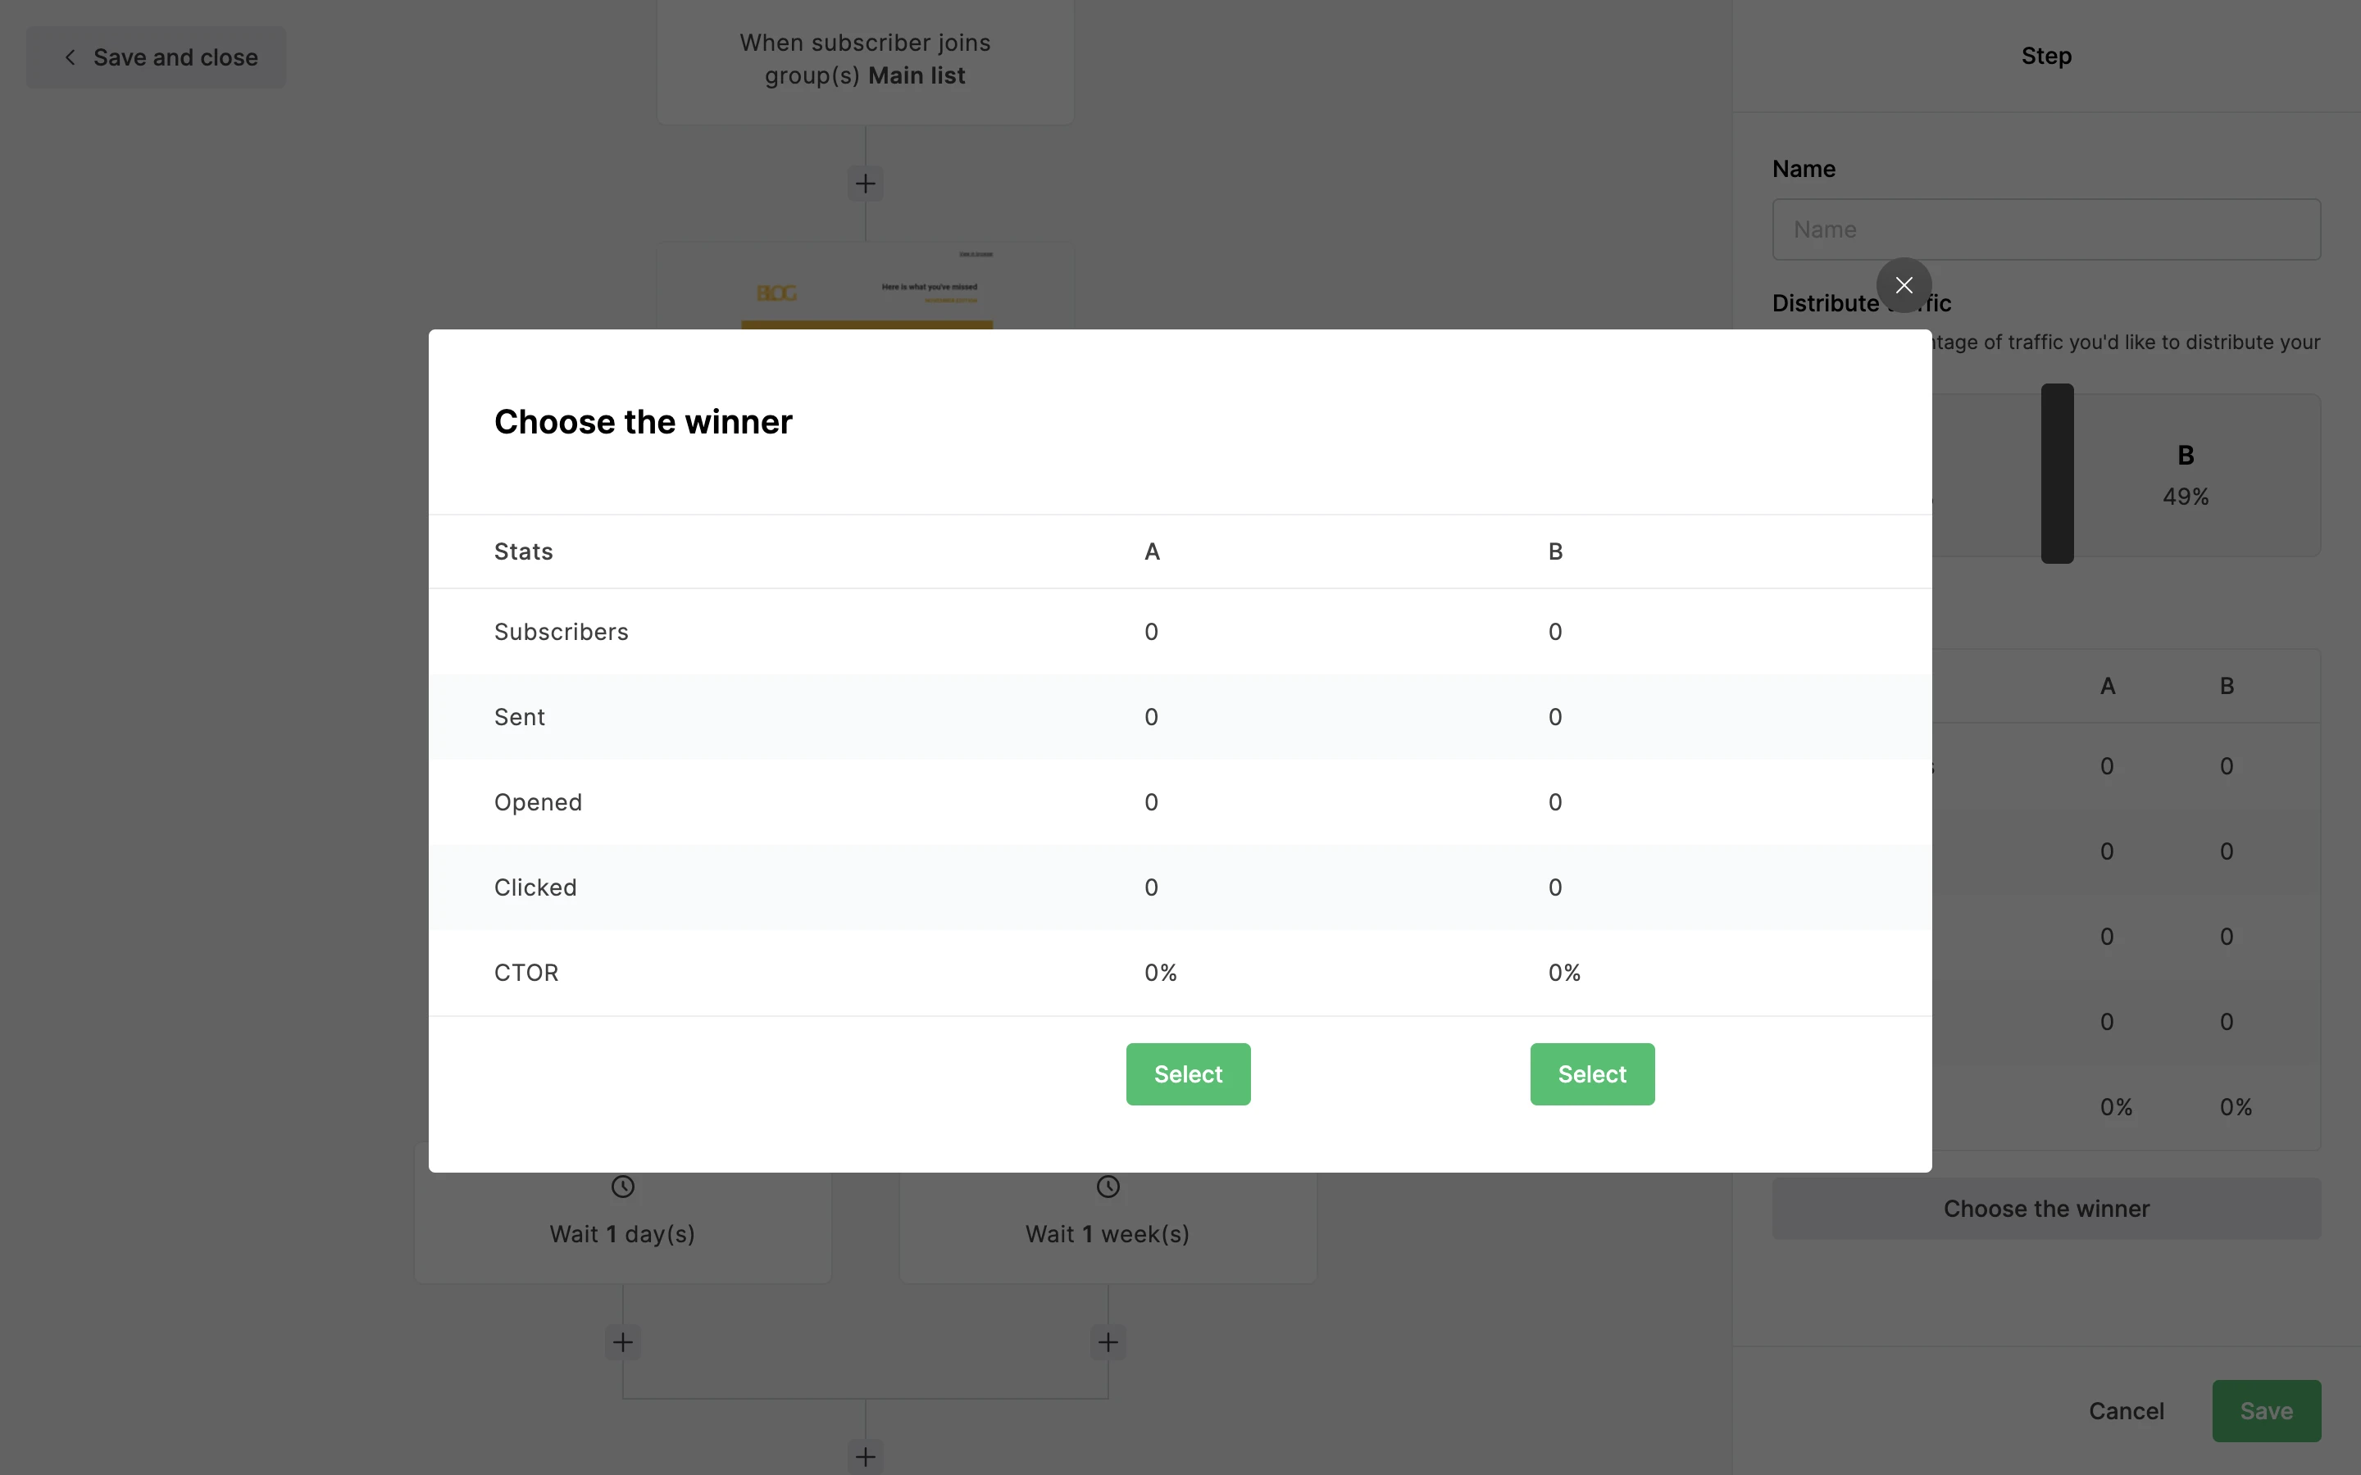
Task: Click the subscriber joins Main list trigger
Action: click(866, 58)
